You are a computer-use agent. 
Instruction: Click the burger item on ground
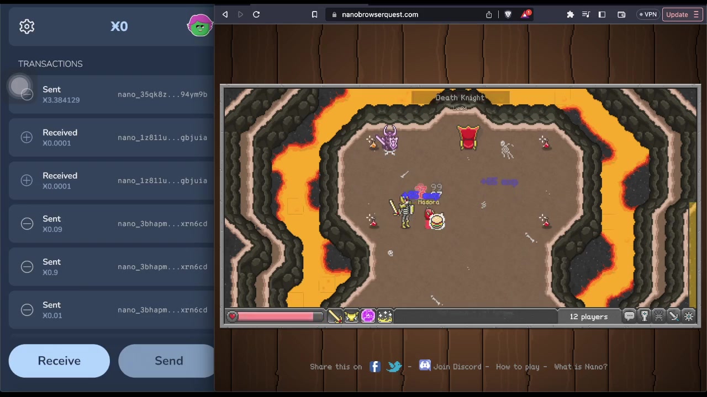(437, 222)
